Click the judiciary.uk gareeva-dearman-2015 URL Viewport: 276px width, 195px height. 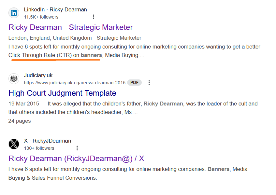pos(75,83)
